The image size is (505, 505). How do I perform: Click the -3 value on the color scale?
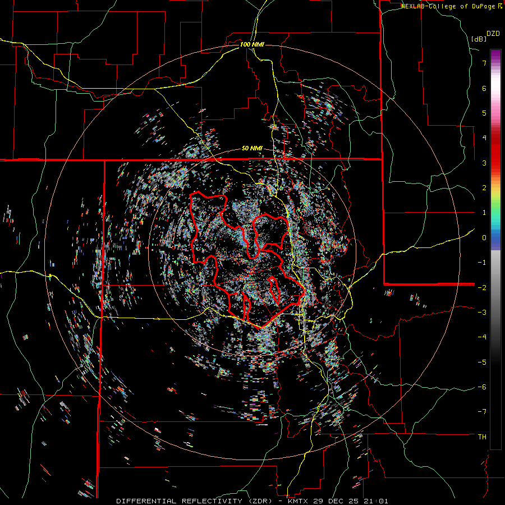[482, 313]
